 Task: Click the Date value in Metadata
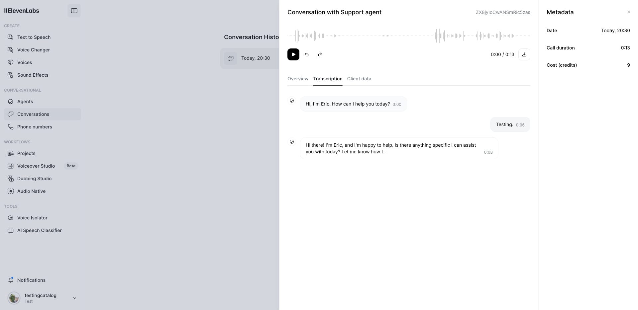pos(615,31)
